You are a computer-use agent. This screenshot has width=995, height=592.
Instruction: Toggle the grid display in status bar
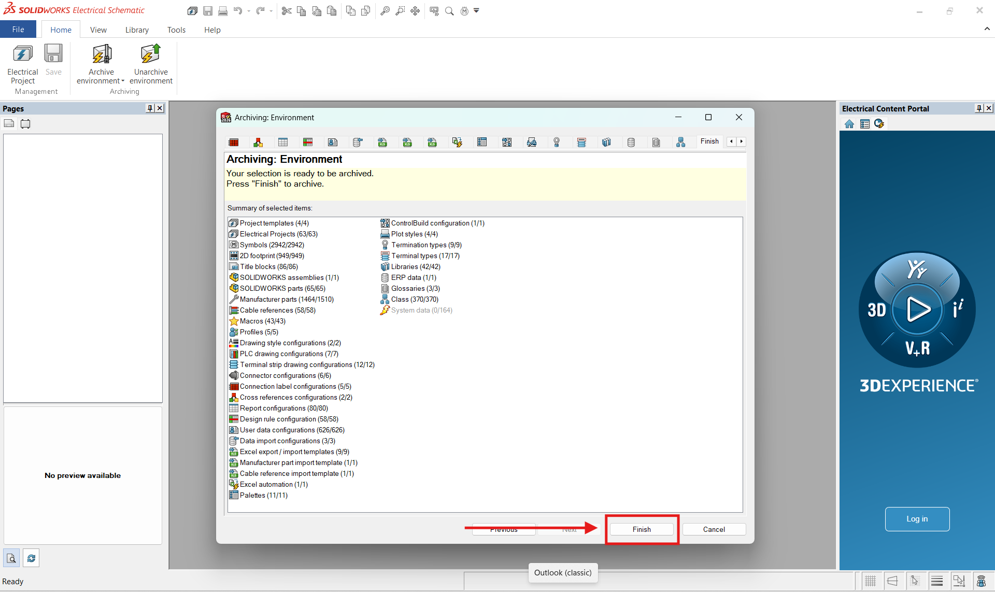[871, 581]
